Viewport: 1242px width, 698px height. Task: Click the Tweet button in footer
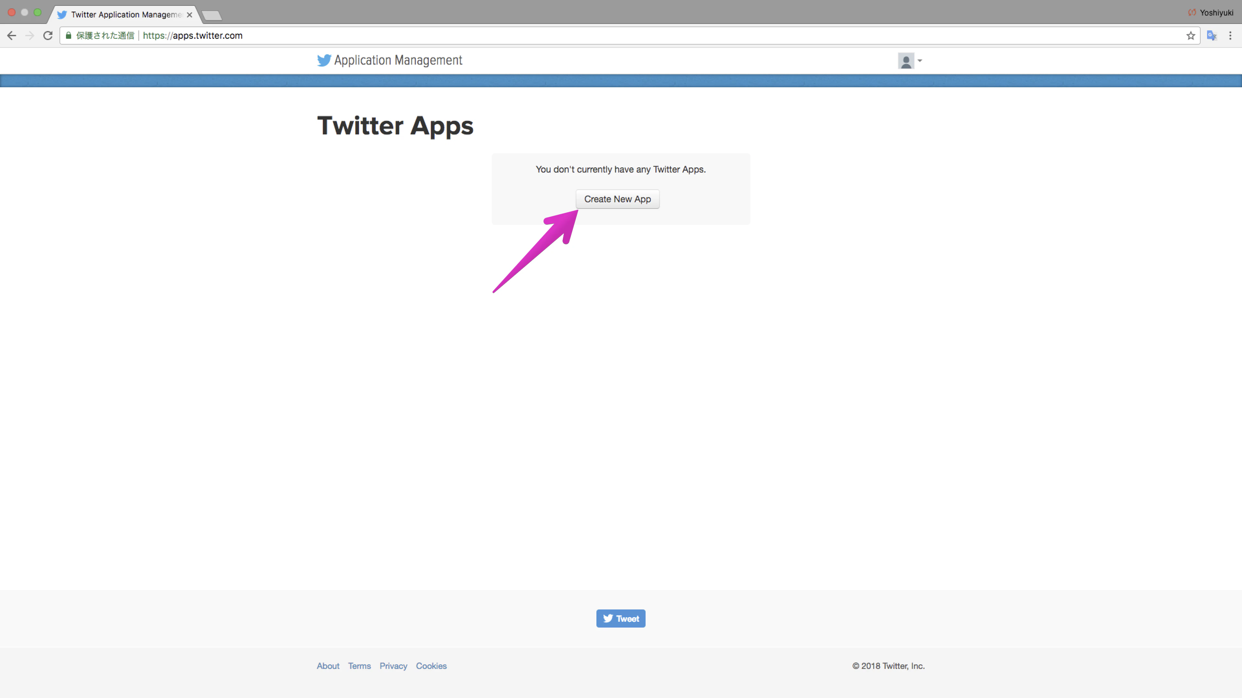click(621, 619)
